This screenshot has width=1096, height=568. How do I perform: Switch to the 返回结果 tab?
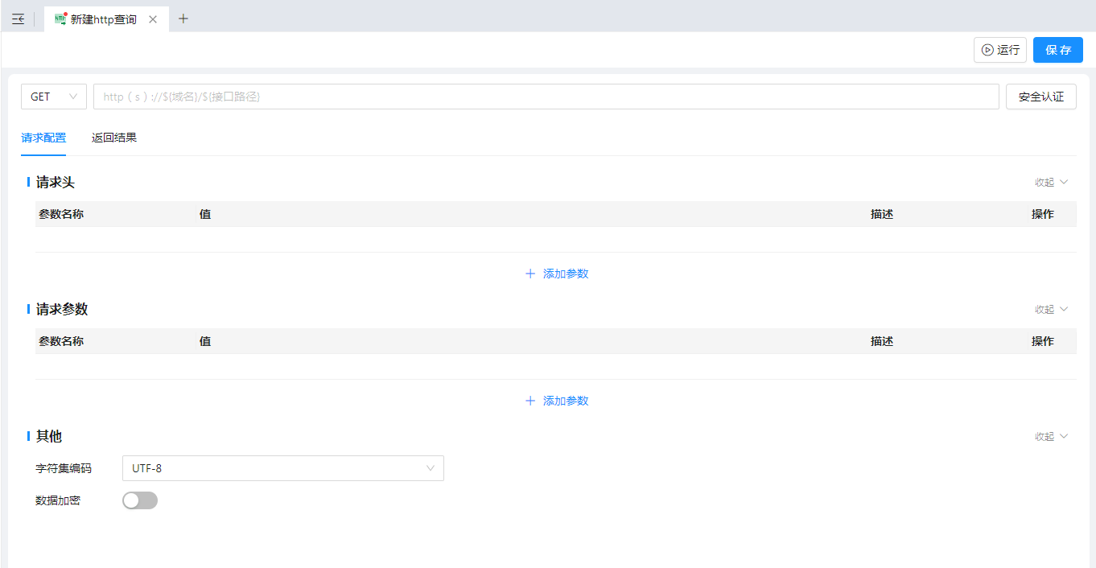(114, 138)
